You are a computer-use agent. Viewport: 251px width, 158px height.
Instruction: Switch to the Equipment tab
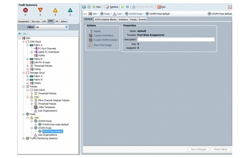click(x=24, y=21)
